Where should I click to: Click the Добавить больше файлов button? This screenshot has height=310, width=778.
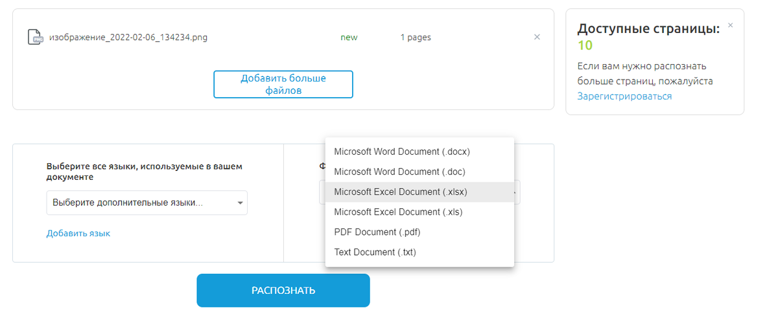283,84
